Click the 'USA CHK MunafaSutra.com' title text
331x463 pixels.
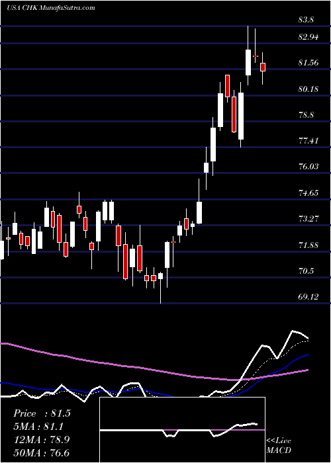(51, 7)
